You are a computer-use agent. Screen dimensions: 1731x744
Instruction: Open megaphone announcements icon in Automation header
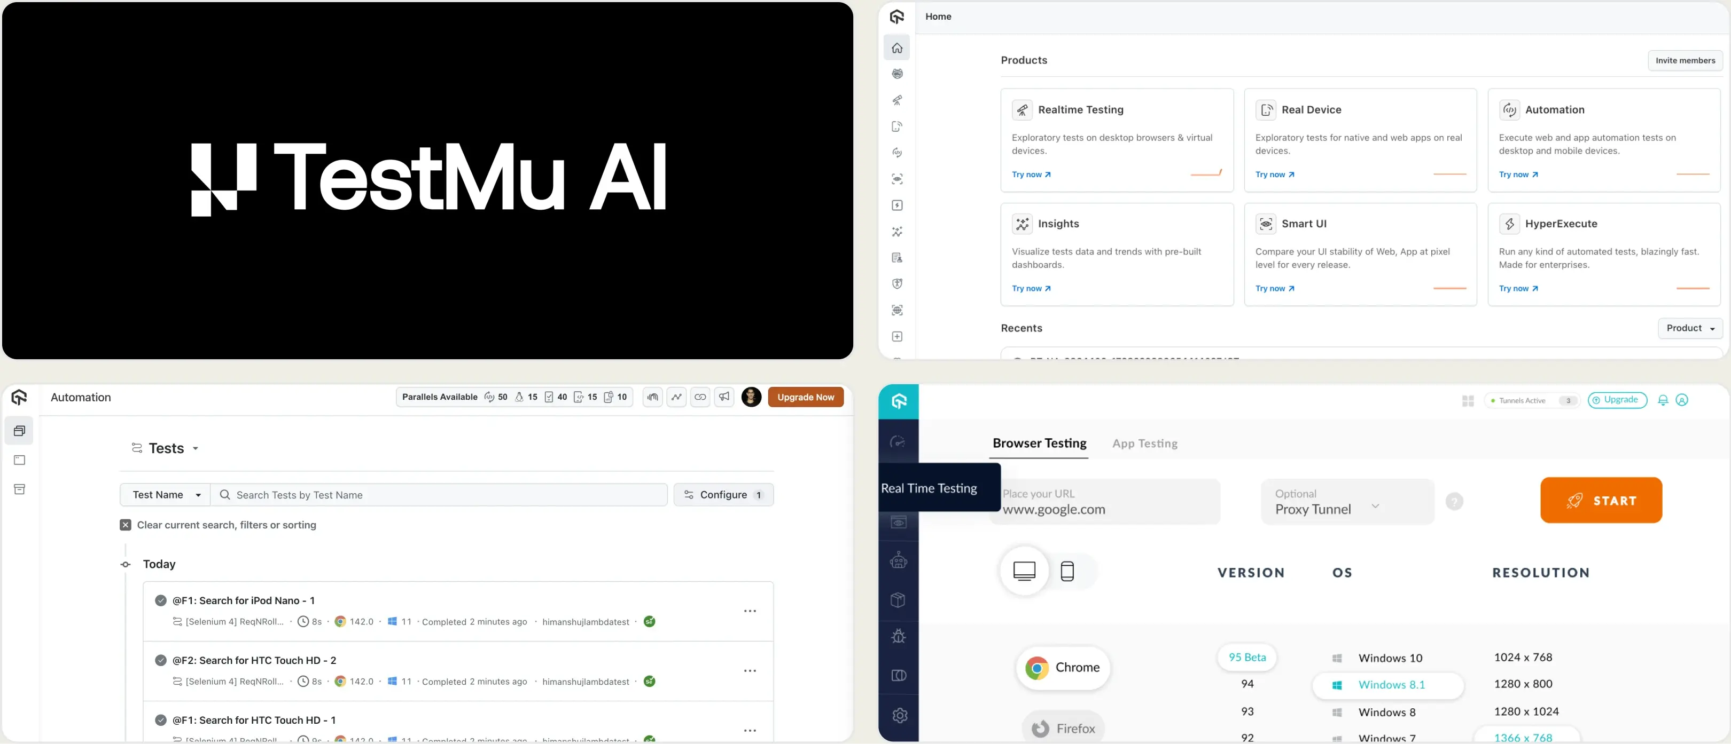click(724, 397)
